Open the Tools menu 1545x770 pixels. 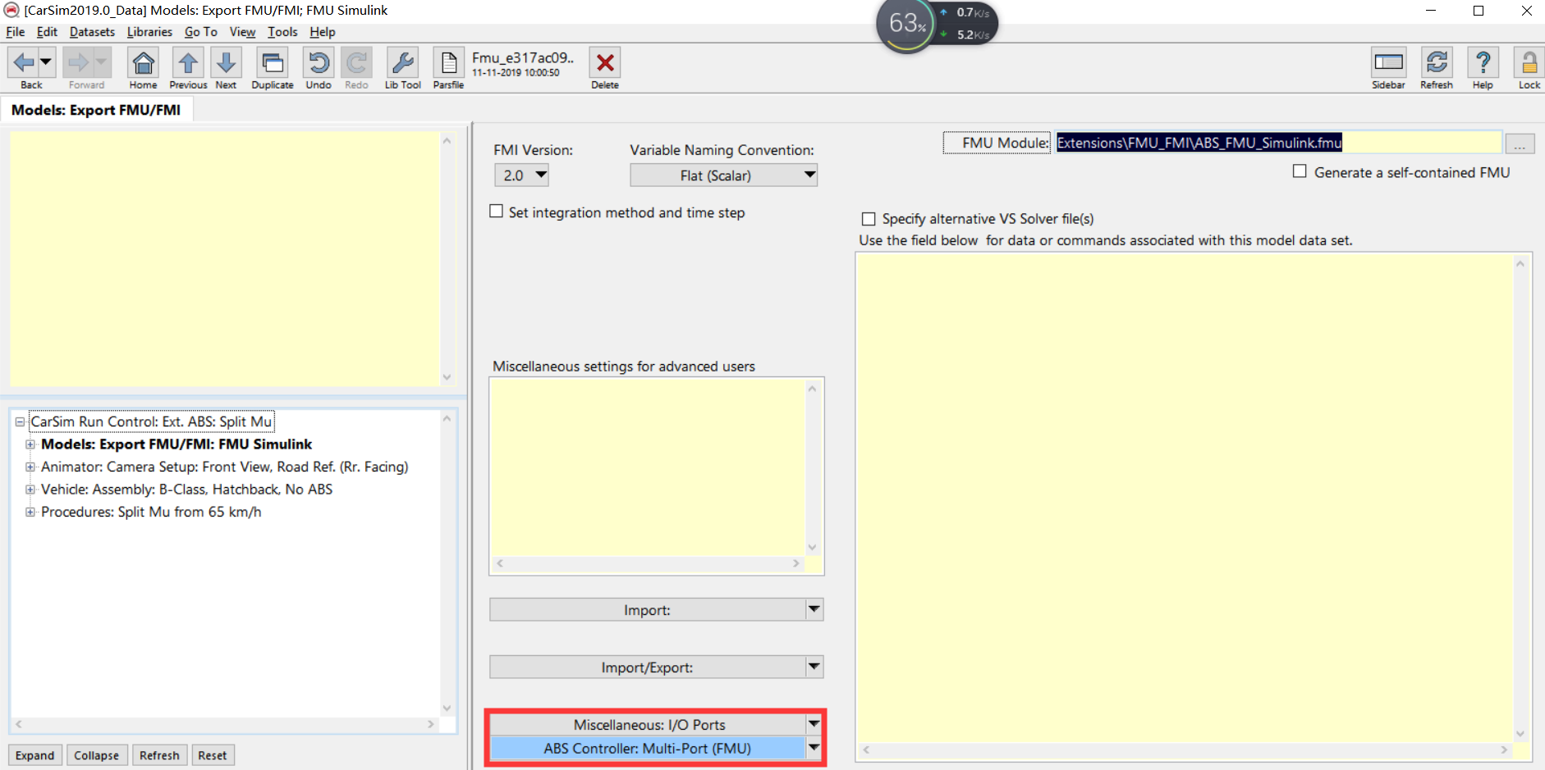[x=282, y=32]
